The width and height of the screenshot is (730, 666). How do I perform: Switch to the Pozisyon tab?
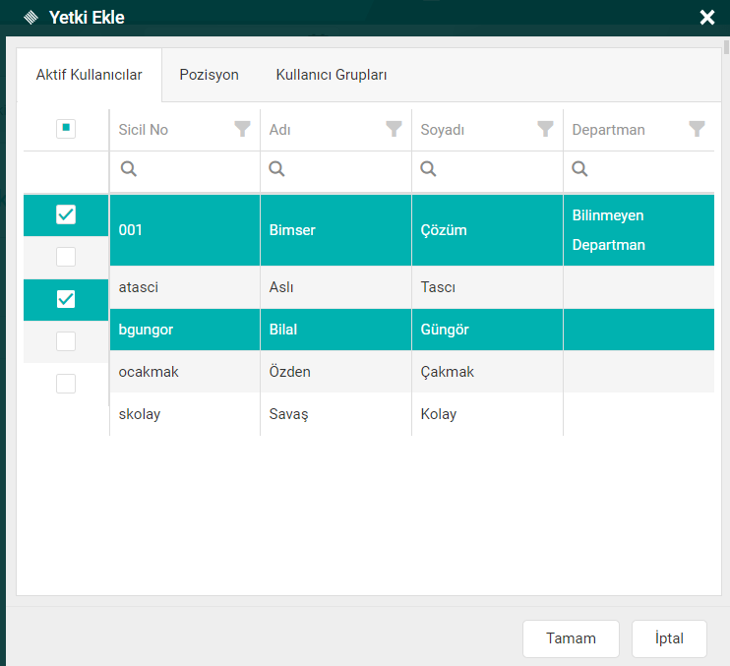(x=209, y=75)
